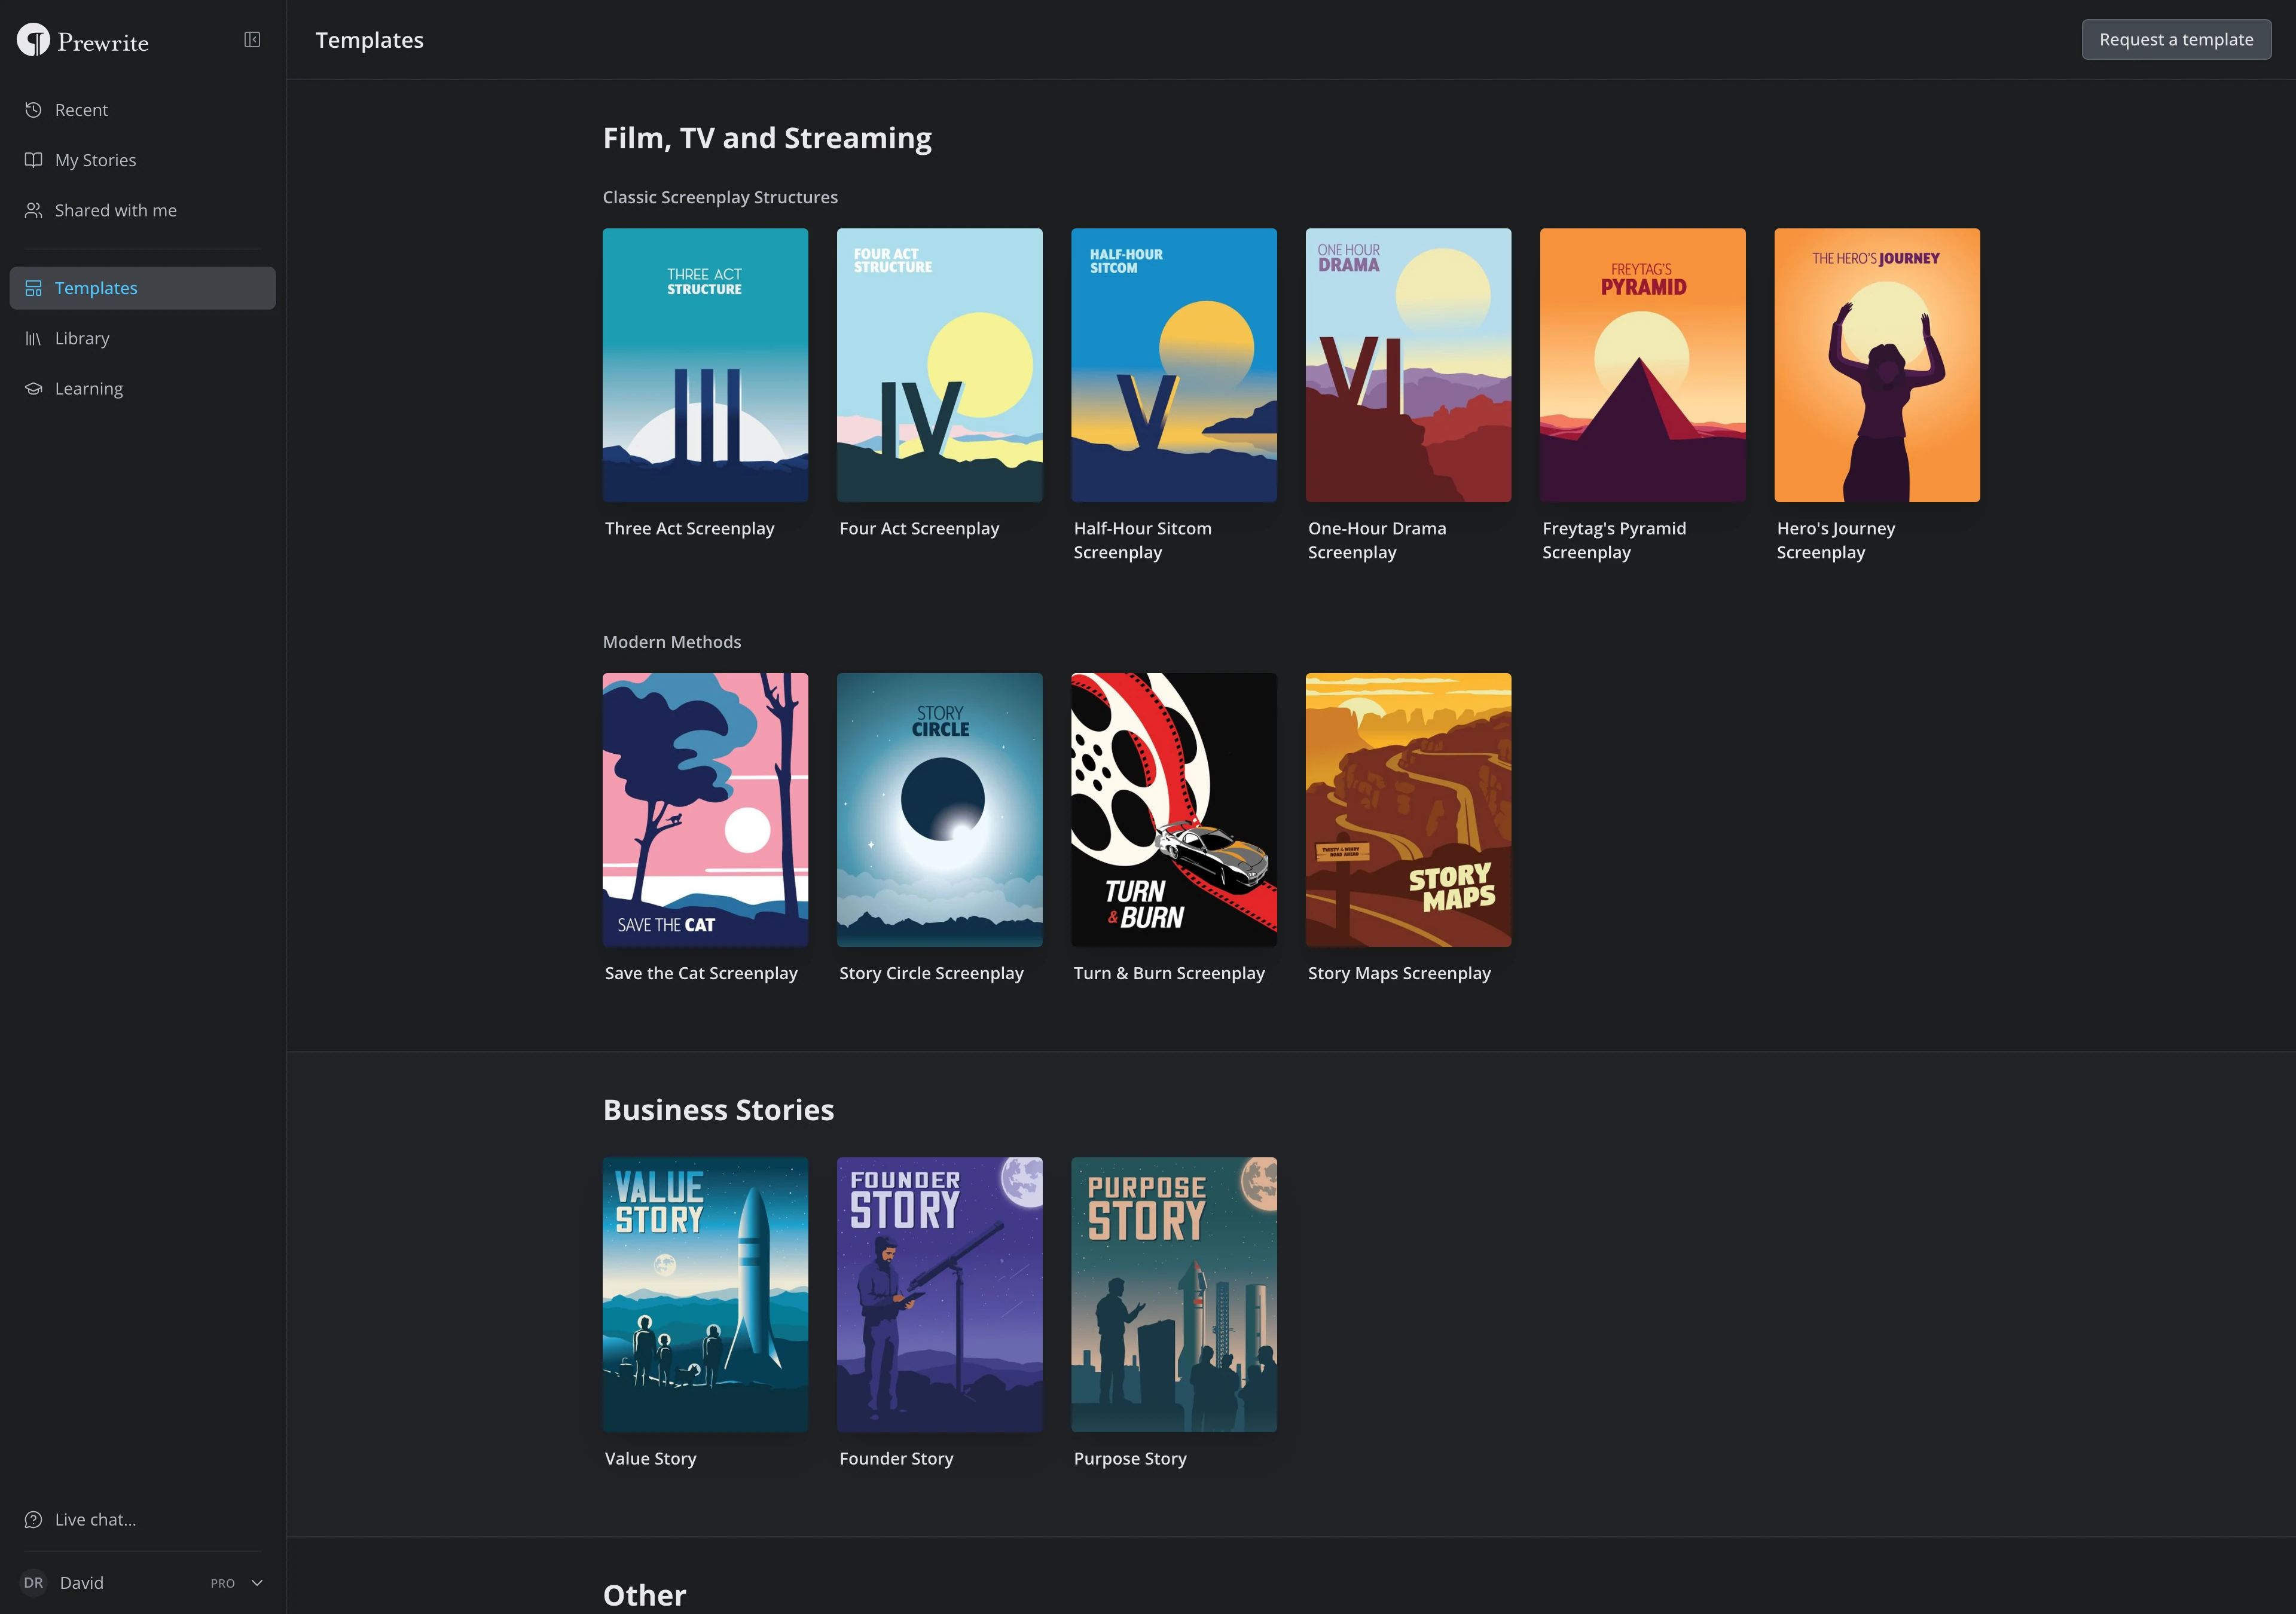Choose One Hour Drama template cover
Screen dimensions: 2296x1614
pyautogui.click(x=1408, y=365)
